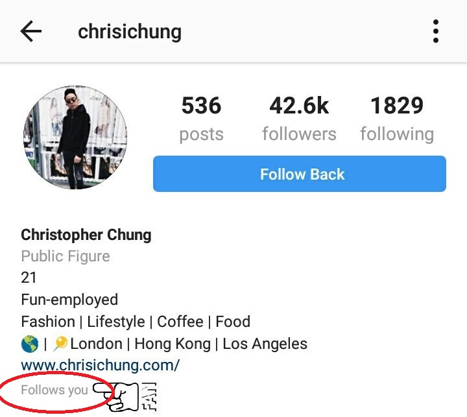The image size is (467, 417).
Task: Click the globe emoji in bio
Action: tap(30, 344)
